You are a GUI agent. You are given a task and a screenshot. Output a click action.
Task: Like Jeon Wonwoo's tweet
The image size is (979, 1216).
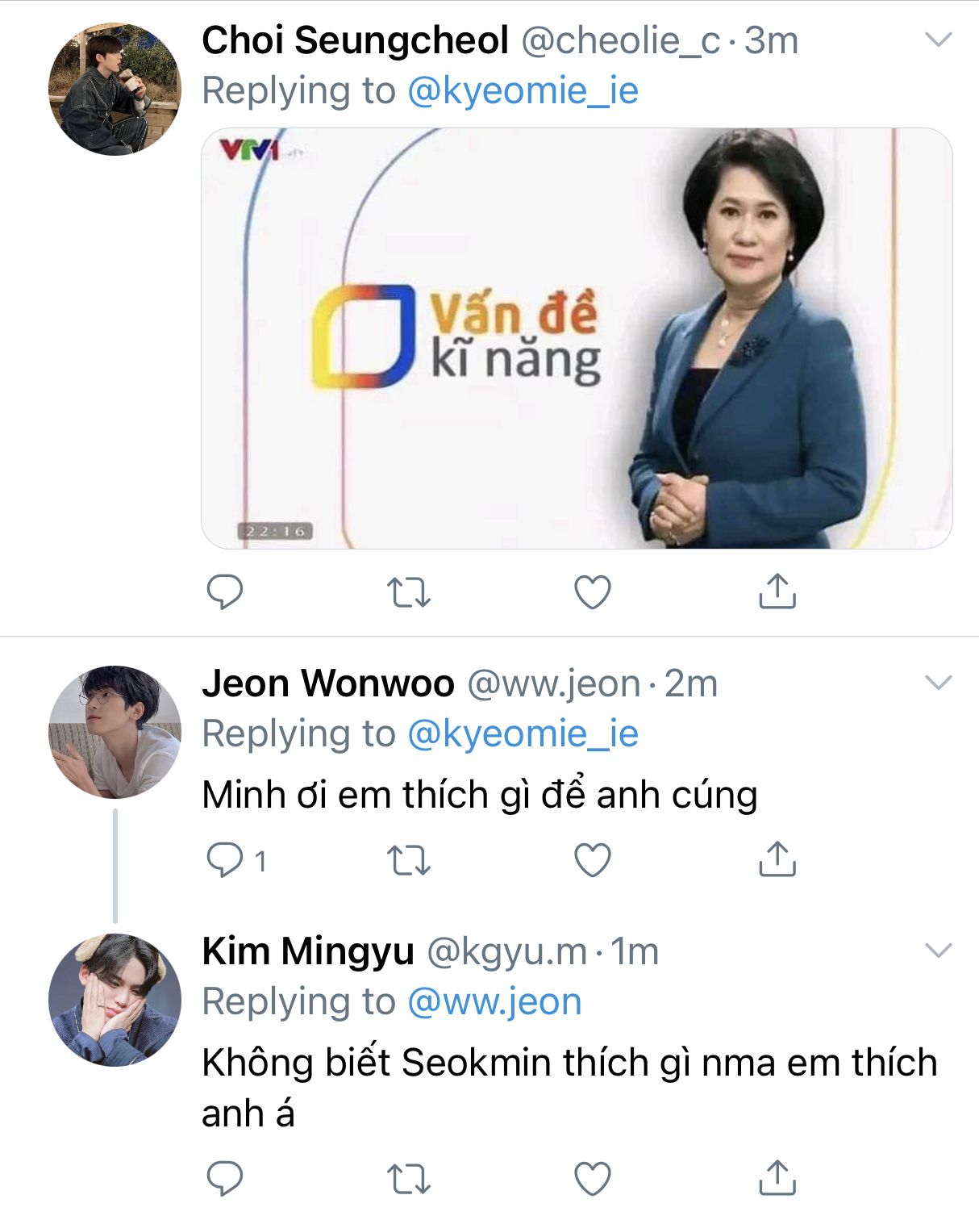tap(593, 860)
